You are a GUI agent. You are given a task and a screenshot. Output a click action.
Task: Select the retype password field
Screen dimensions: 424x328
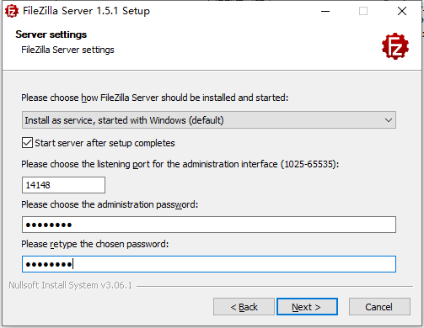209,264
